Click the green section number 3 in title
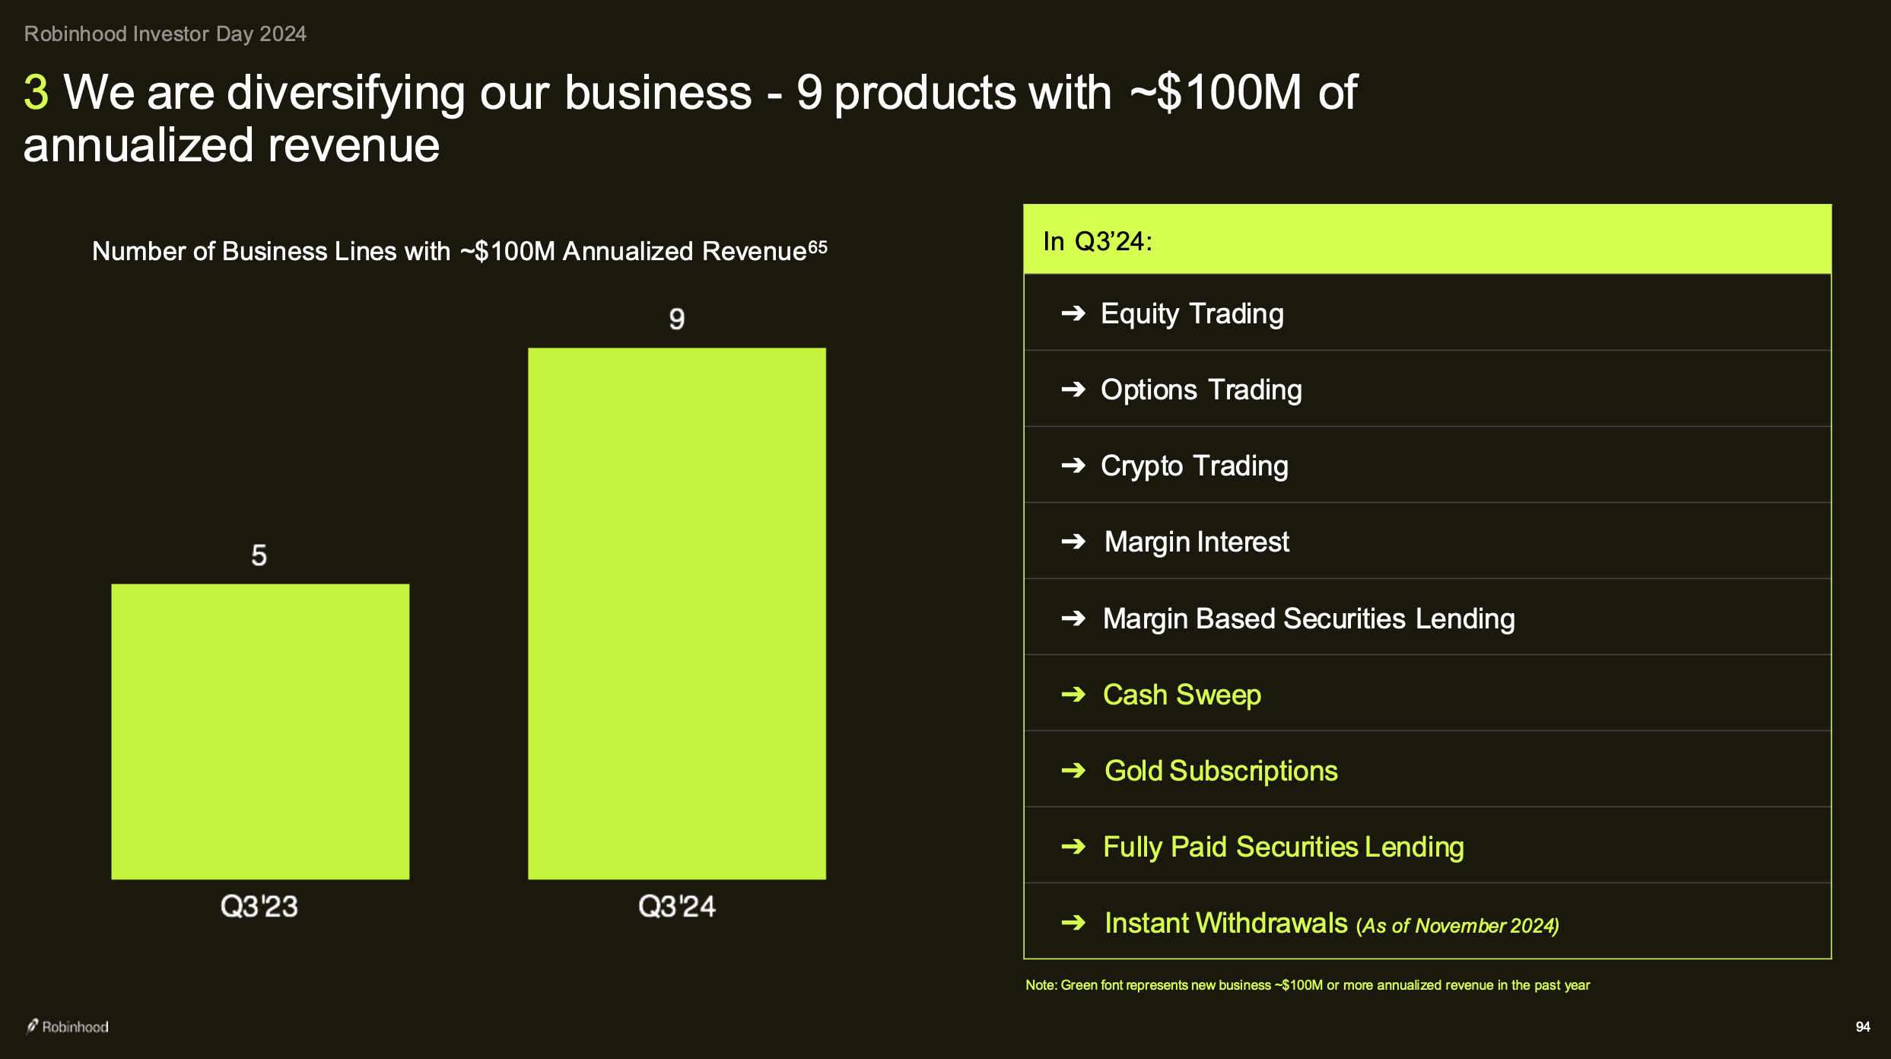Image resolution: width=1891 pixels, height=1059 pixels. 36,93
